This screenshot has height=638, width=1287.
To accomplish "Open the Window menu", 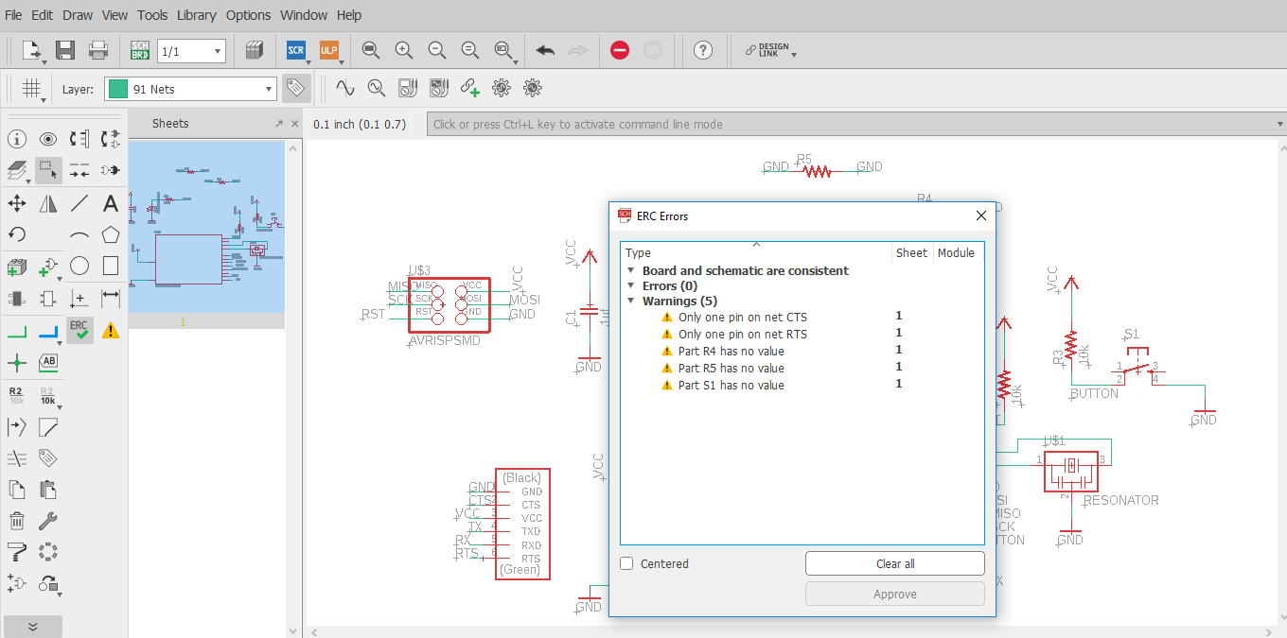I will [x=304, y=15].
